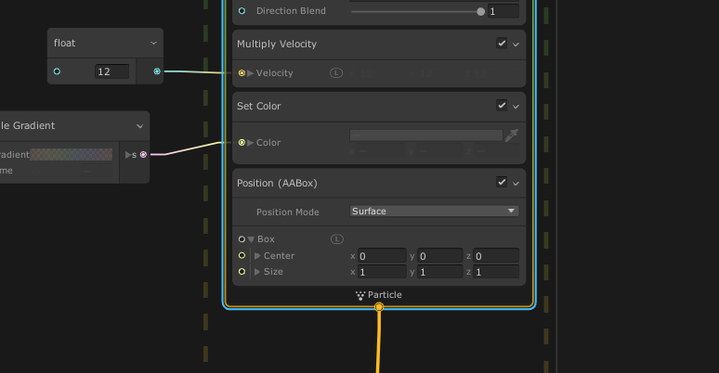The height and width of the screenshot is (373, 719).
Task: Click the gradient color swatch
Action: (72, 154)
